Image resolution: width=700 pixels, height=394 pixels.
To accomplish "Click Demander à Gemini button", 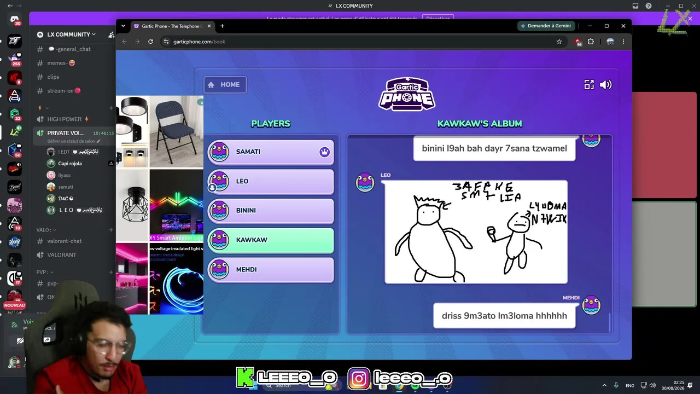I will 546,26.
